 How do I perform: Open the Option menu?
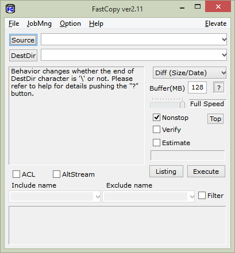click(x=70, y=24)
